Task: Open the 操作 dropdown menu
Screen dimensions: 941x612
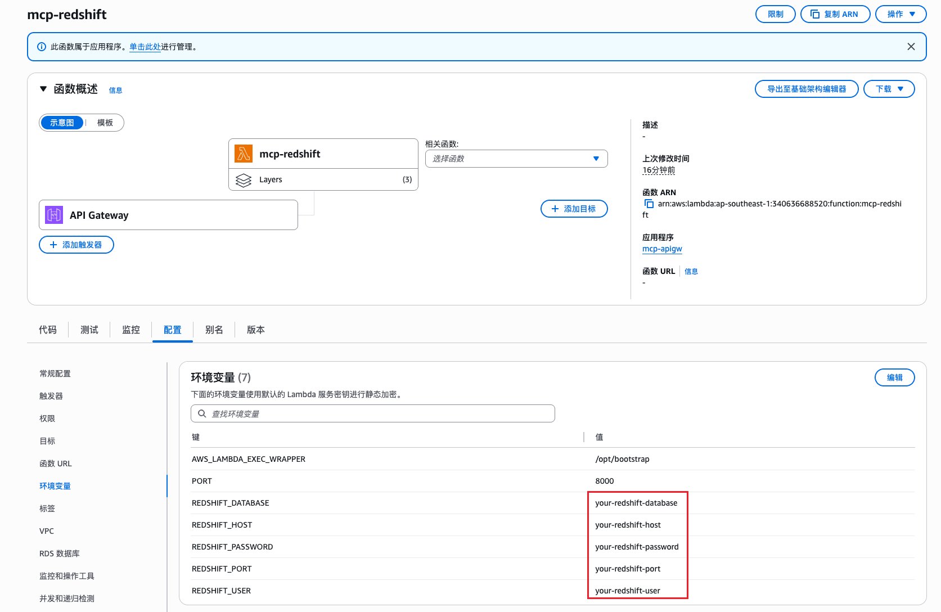Action: tap(901, 14)
